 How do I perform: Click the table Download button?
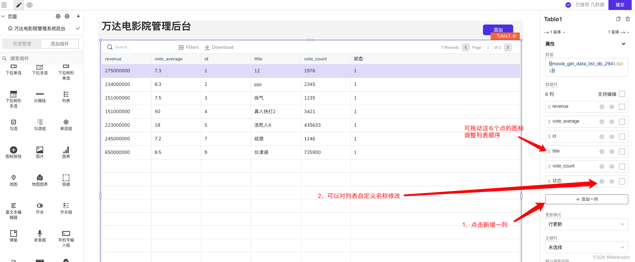219,47
